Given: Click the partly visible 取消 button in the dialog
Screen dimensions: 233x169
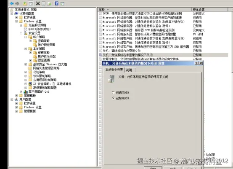Looking at the screenshot, I should [173, 168].
